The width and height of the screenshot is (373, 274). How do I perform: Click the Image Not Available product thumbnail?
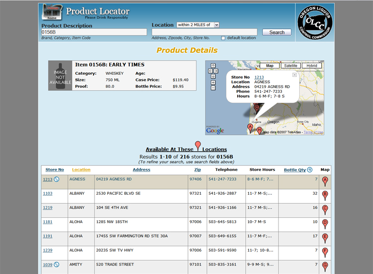60,76
